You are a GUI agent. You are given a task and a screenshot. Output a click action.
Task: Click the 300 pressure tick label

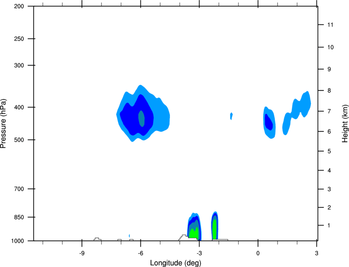(19, 65)
